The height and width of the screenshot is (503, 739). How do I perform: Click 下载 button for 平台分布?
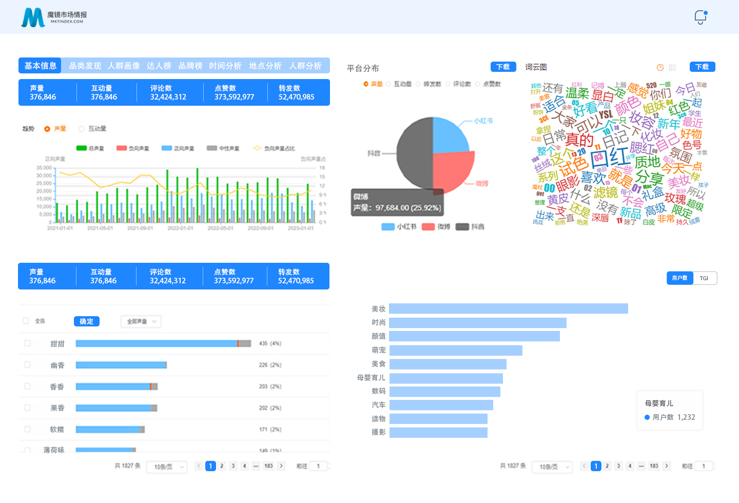[503, 67]
